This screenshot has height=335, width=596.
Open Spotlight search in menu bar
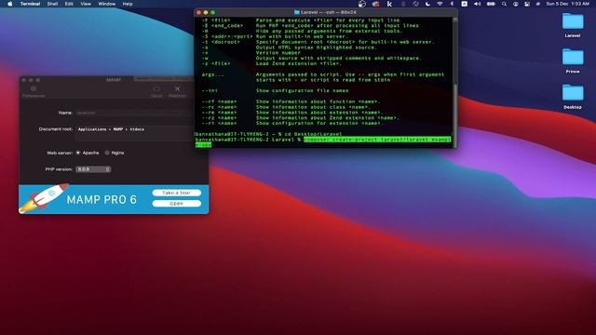tap(504, 4)
